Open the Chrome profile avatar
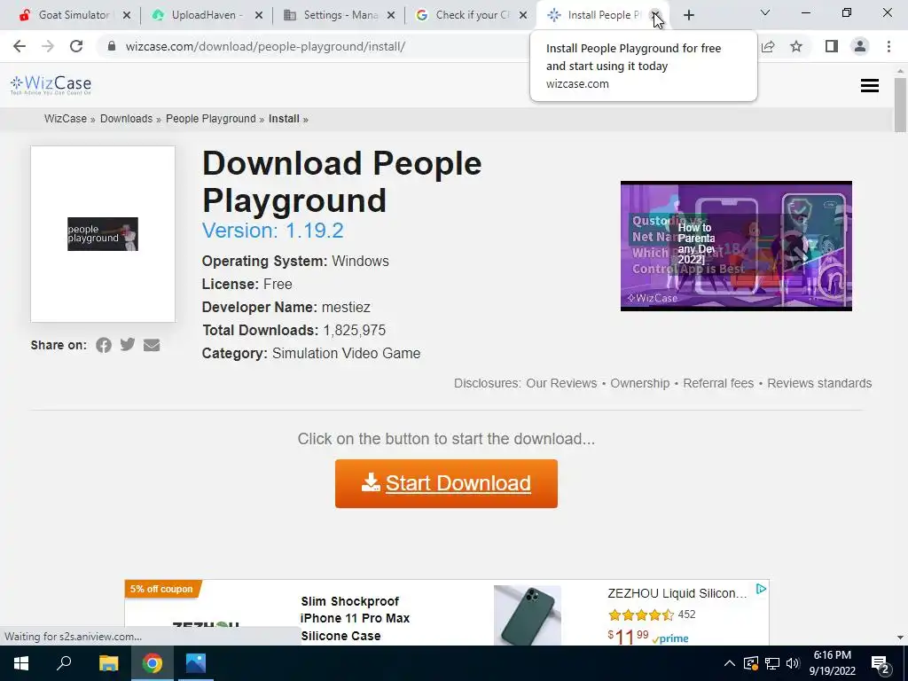Screen dimensions: 908x681 [x=860, y=46]
